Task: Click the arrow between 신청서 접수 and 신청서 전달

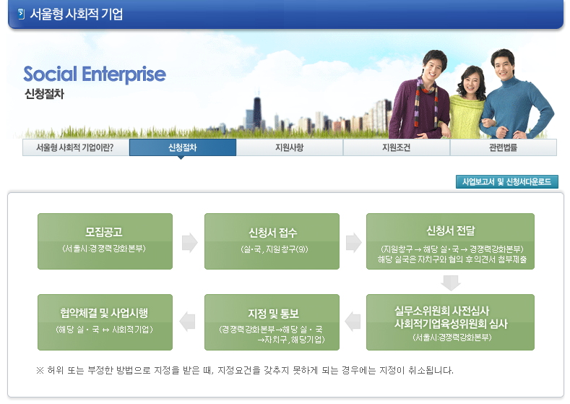Action: (353, 242)
